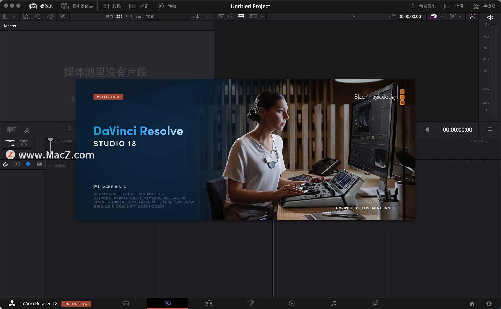Select the locked playhead timeline mode icon
The image size is (501, 309).
tap(10, 144)
